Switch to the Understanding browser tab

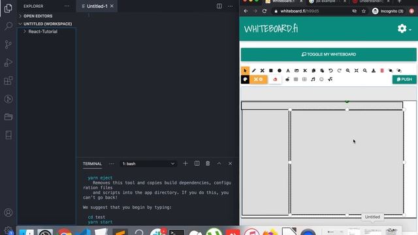(370, 1)
